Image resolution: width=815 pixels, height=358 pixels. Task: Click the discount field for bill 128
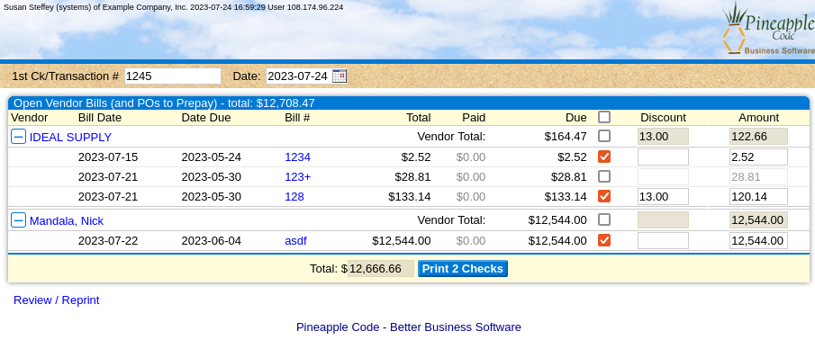pos(663,197)
